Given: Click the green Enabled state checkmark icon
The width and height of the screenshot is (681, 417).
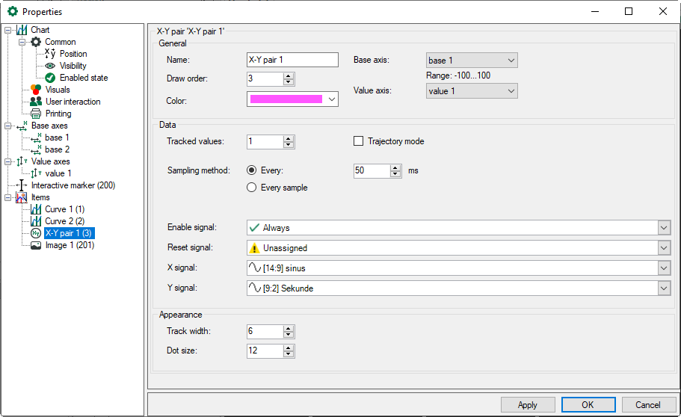Looking at the screenshot, I should 51,78.
